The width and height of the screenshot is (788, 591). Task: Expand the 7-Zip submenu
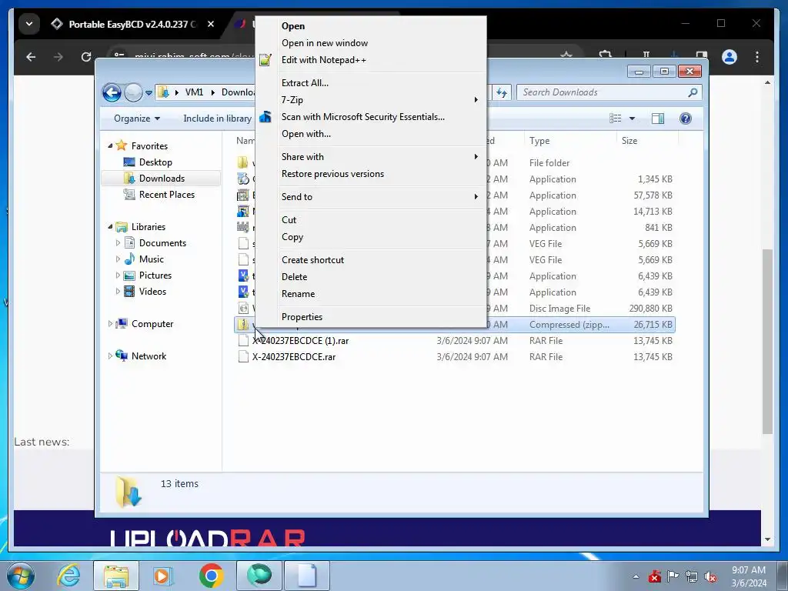[x=371, y=100]
